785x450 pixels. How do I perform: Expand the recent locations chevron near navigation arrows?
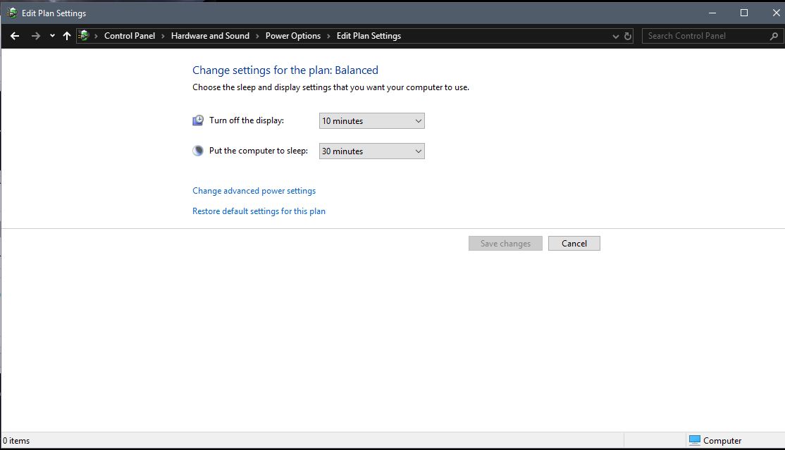pos(51,35)
